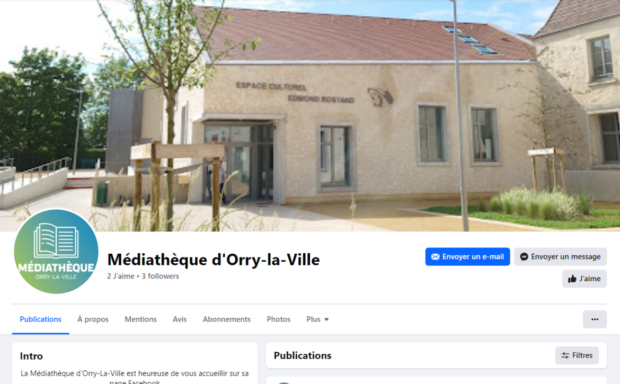This screenshot has height=384, width=620.
Task: Open the À propos tab
Action: pos(93,319)
